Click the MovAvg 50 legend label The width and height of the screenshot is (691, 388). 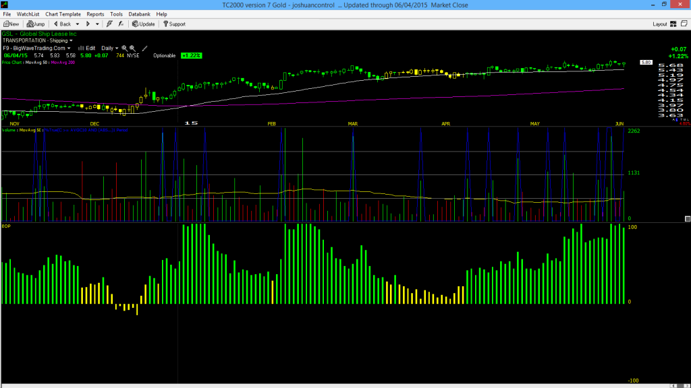click(x=36, y=63)
